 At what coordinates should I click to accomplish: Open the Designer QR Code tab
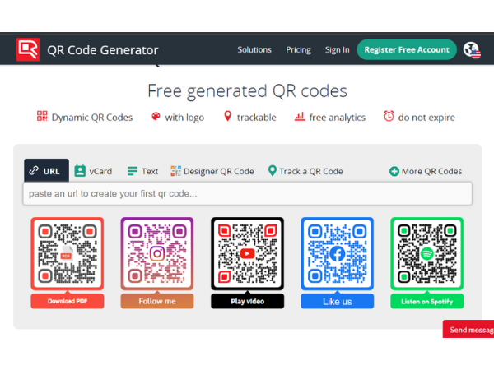212,171
